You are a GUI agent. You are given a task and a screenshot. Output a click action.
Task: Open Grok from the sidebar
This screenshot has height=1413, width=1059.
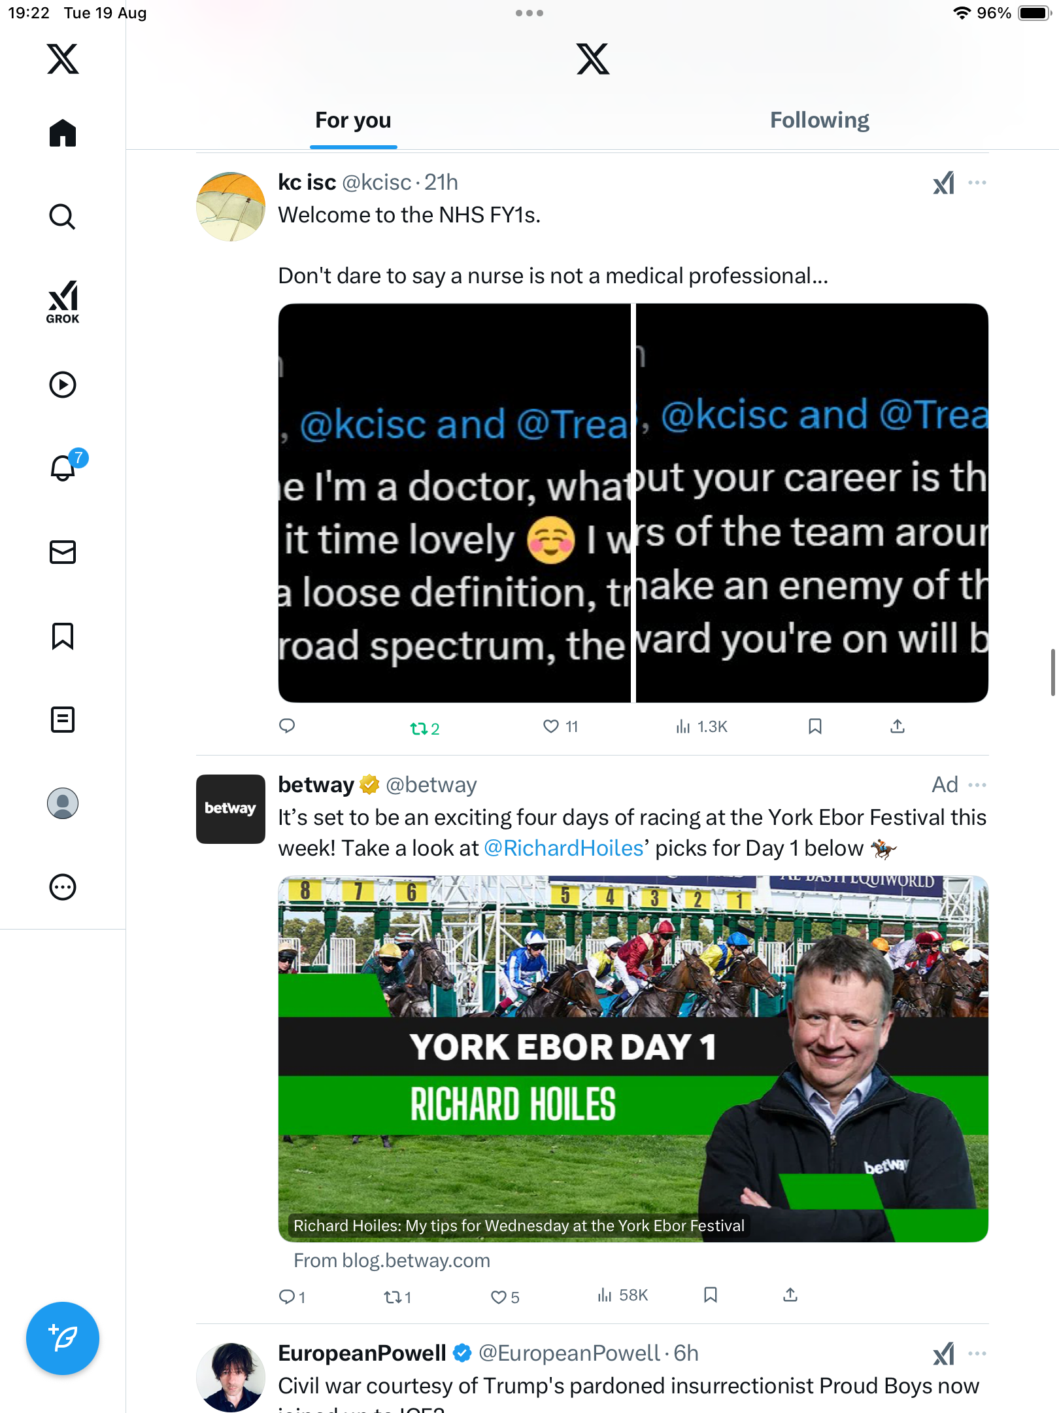coord(63,302)
